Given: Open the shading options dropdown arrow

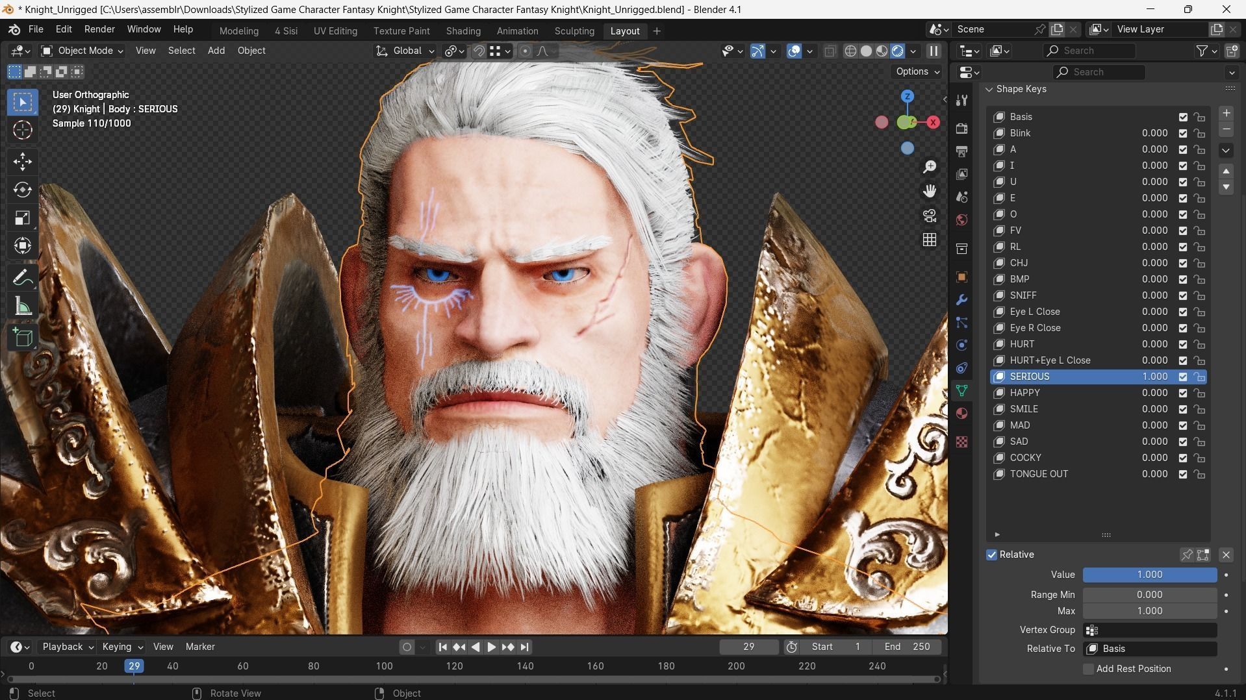Looking at the screenshot, I should click(913, 51).
